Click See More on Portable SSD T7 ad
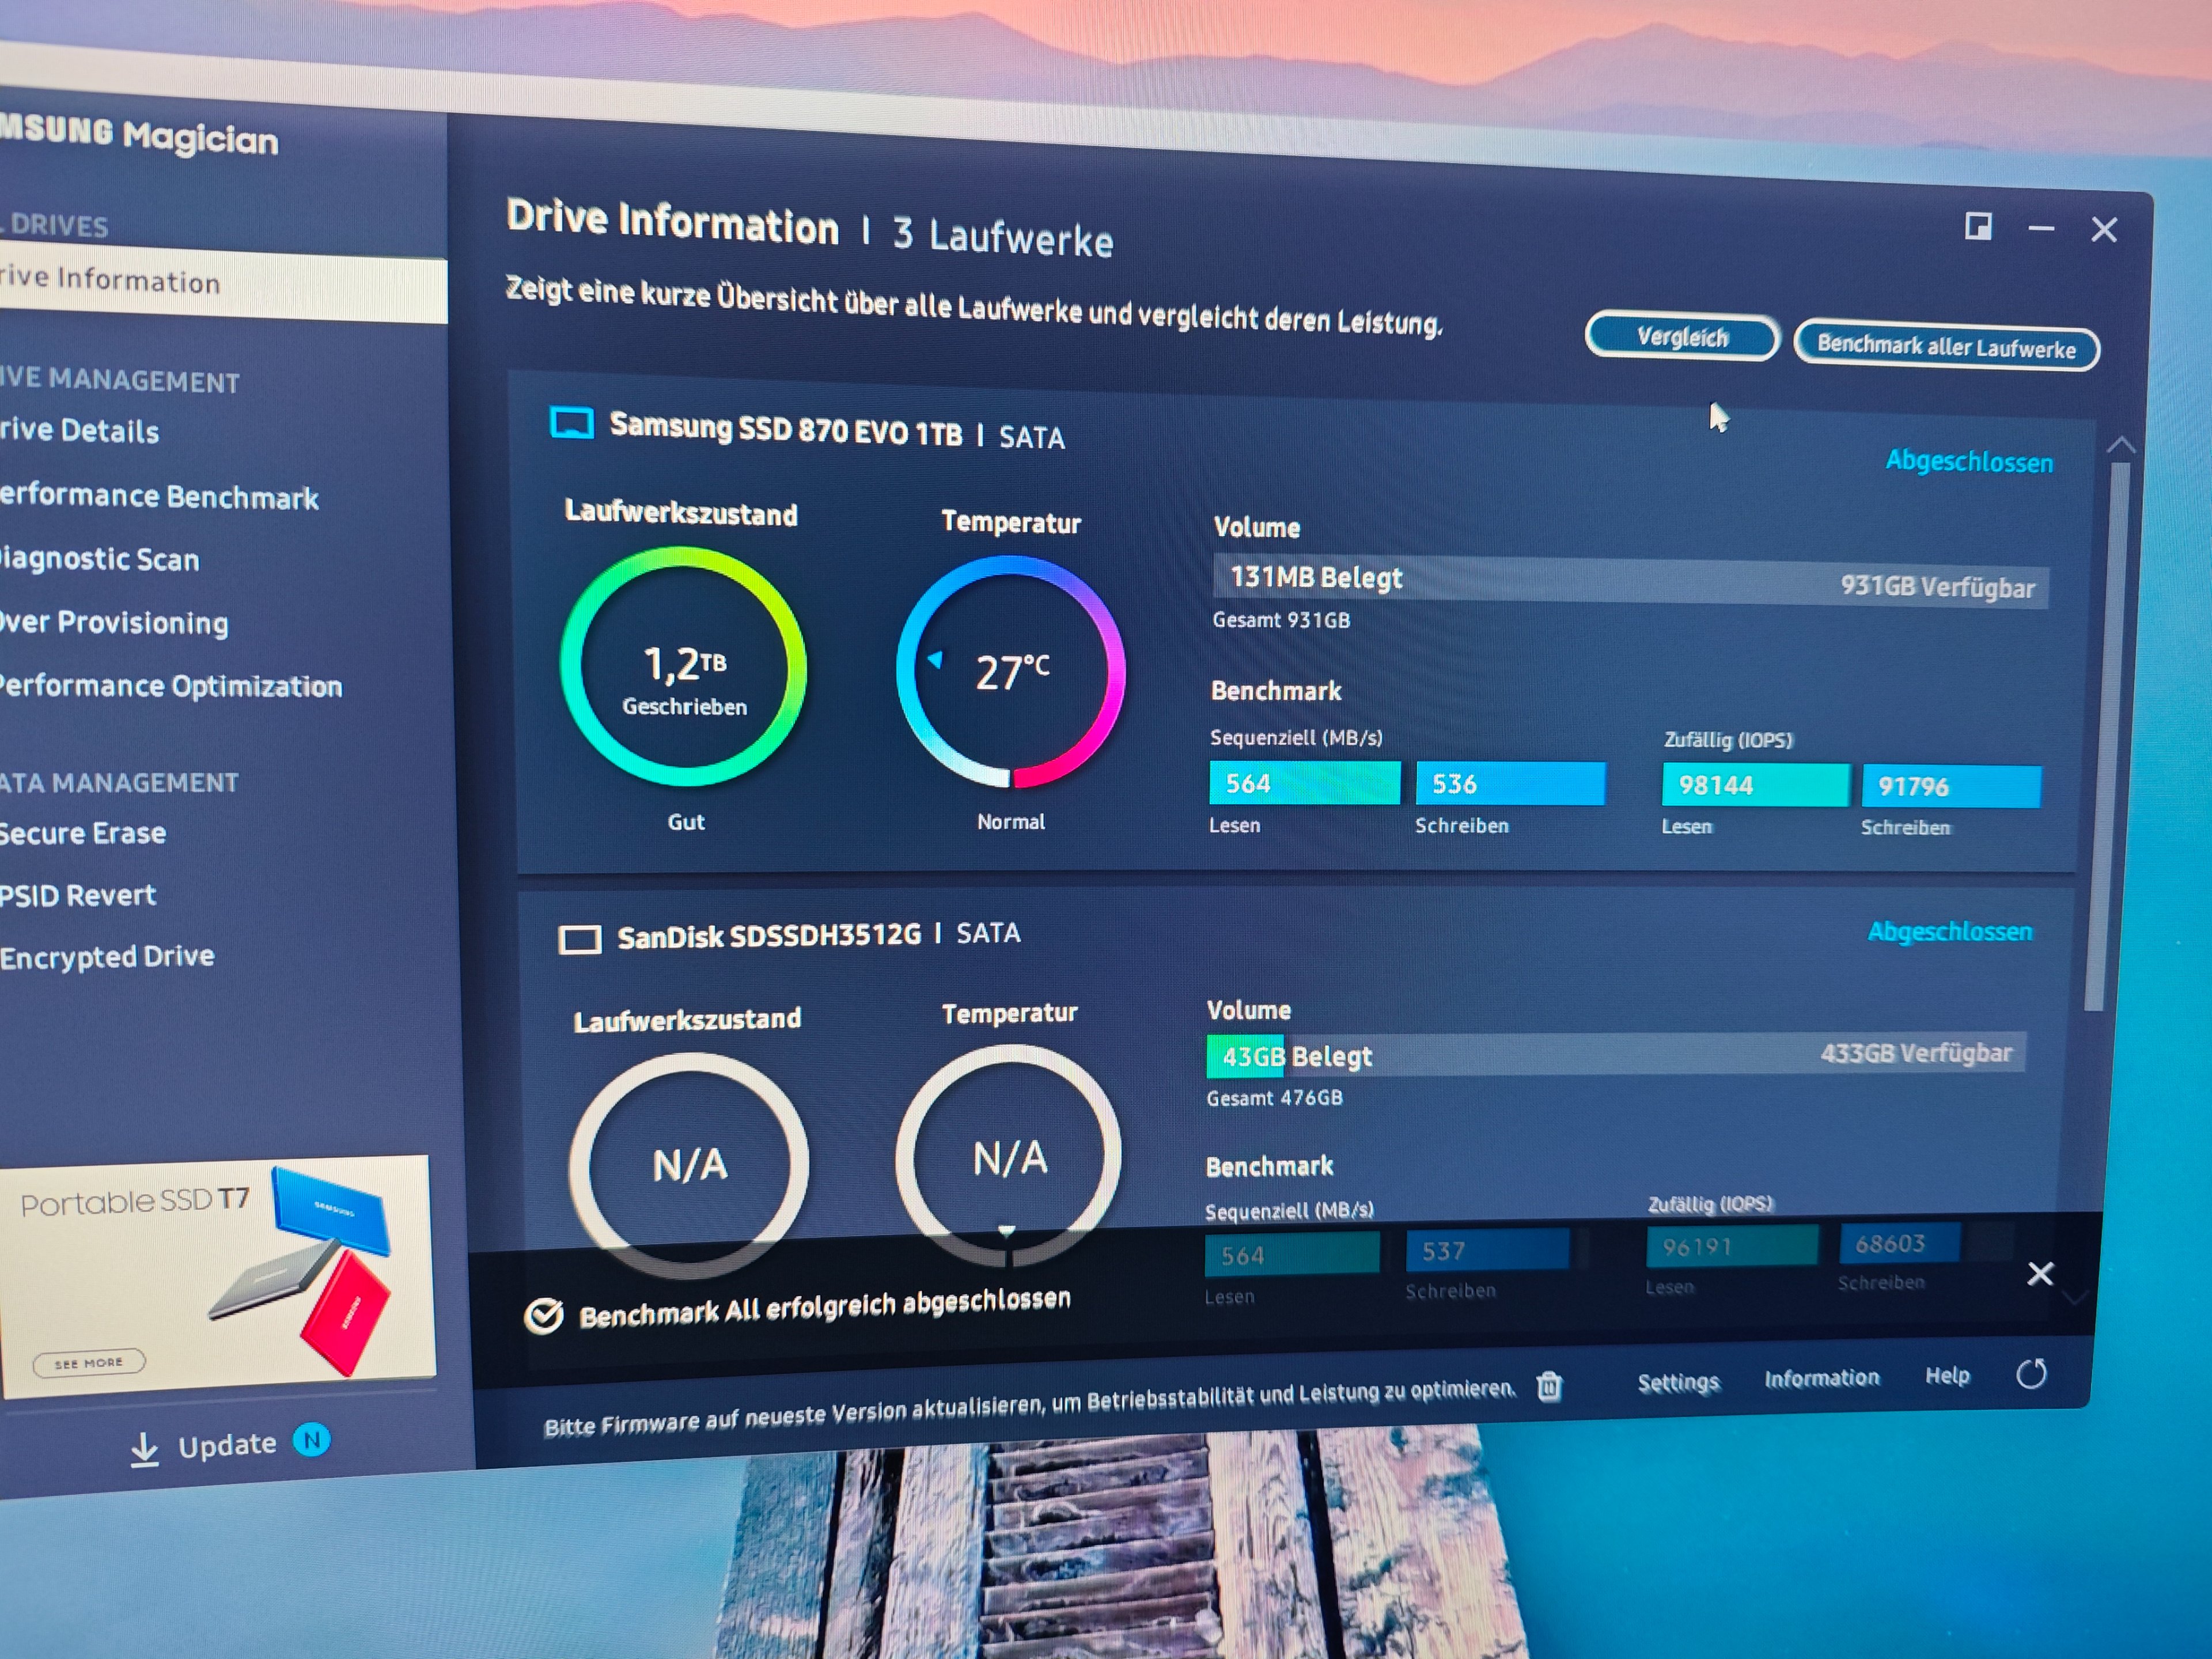The width and height of the screenshot is (2212, 1659). point(89,1362)
